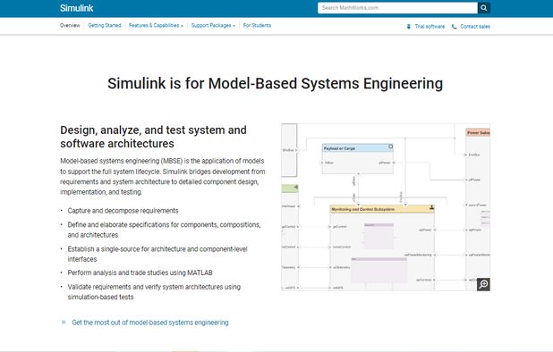Image resolution: width=553 pixels, height=352 pixels.
Task: Click the Contact sales link
Action: click(x=475, y=27)
